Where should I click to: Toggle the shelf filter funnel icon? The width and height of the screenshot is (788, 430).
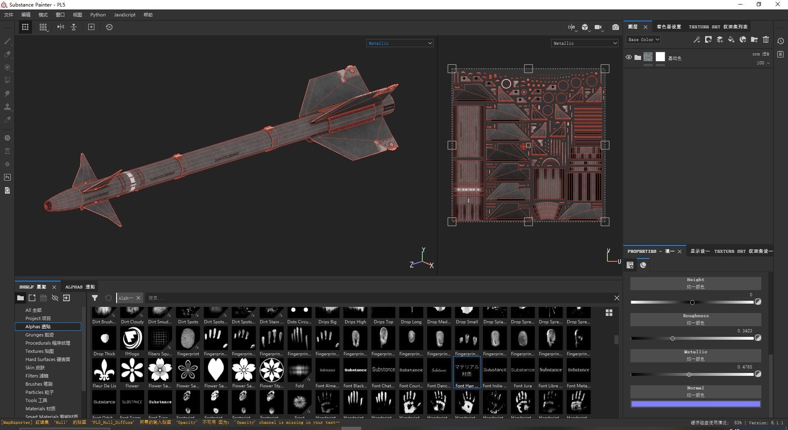pyautogui.click(x=95, y=298)
